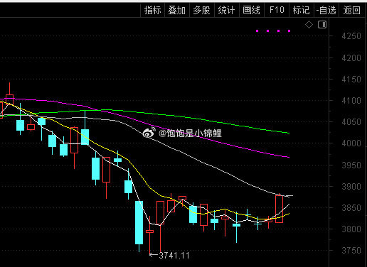The width and height of the screenshot is (367, 267).
Task: Open F10 company information
Action: [277, 11]
